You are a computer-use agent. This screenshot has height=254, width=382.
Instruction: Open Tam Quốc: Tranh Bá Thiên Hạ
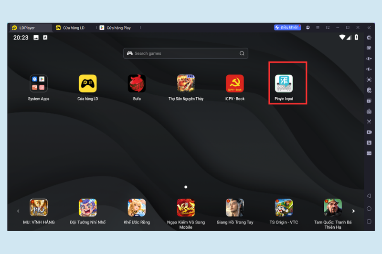(333, 208)
